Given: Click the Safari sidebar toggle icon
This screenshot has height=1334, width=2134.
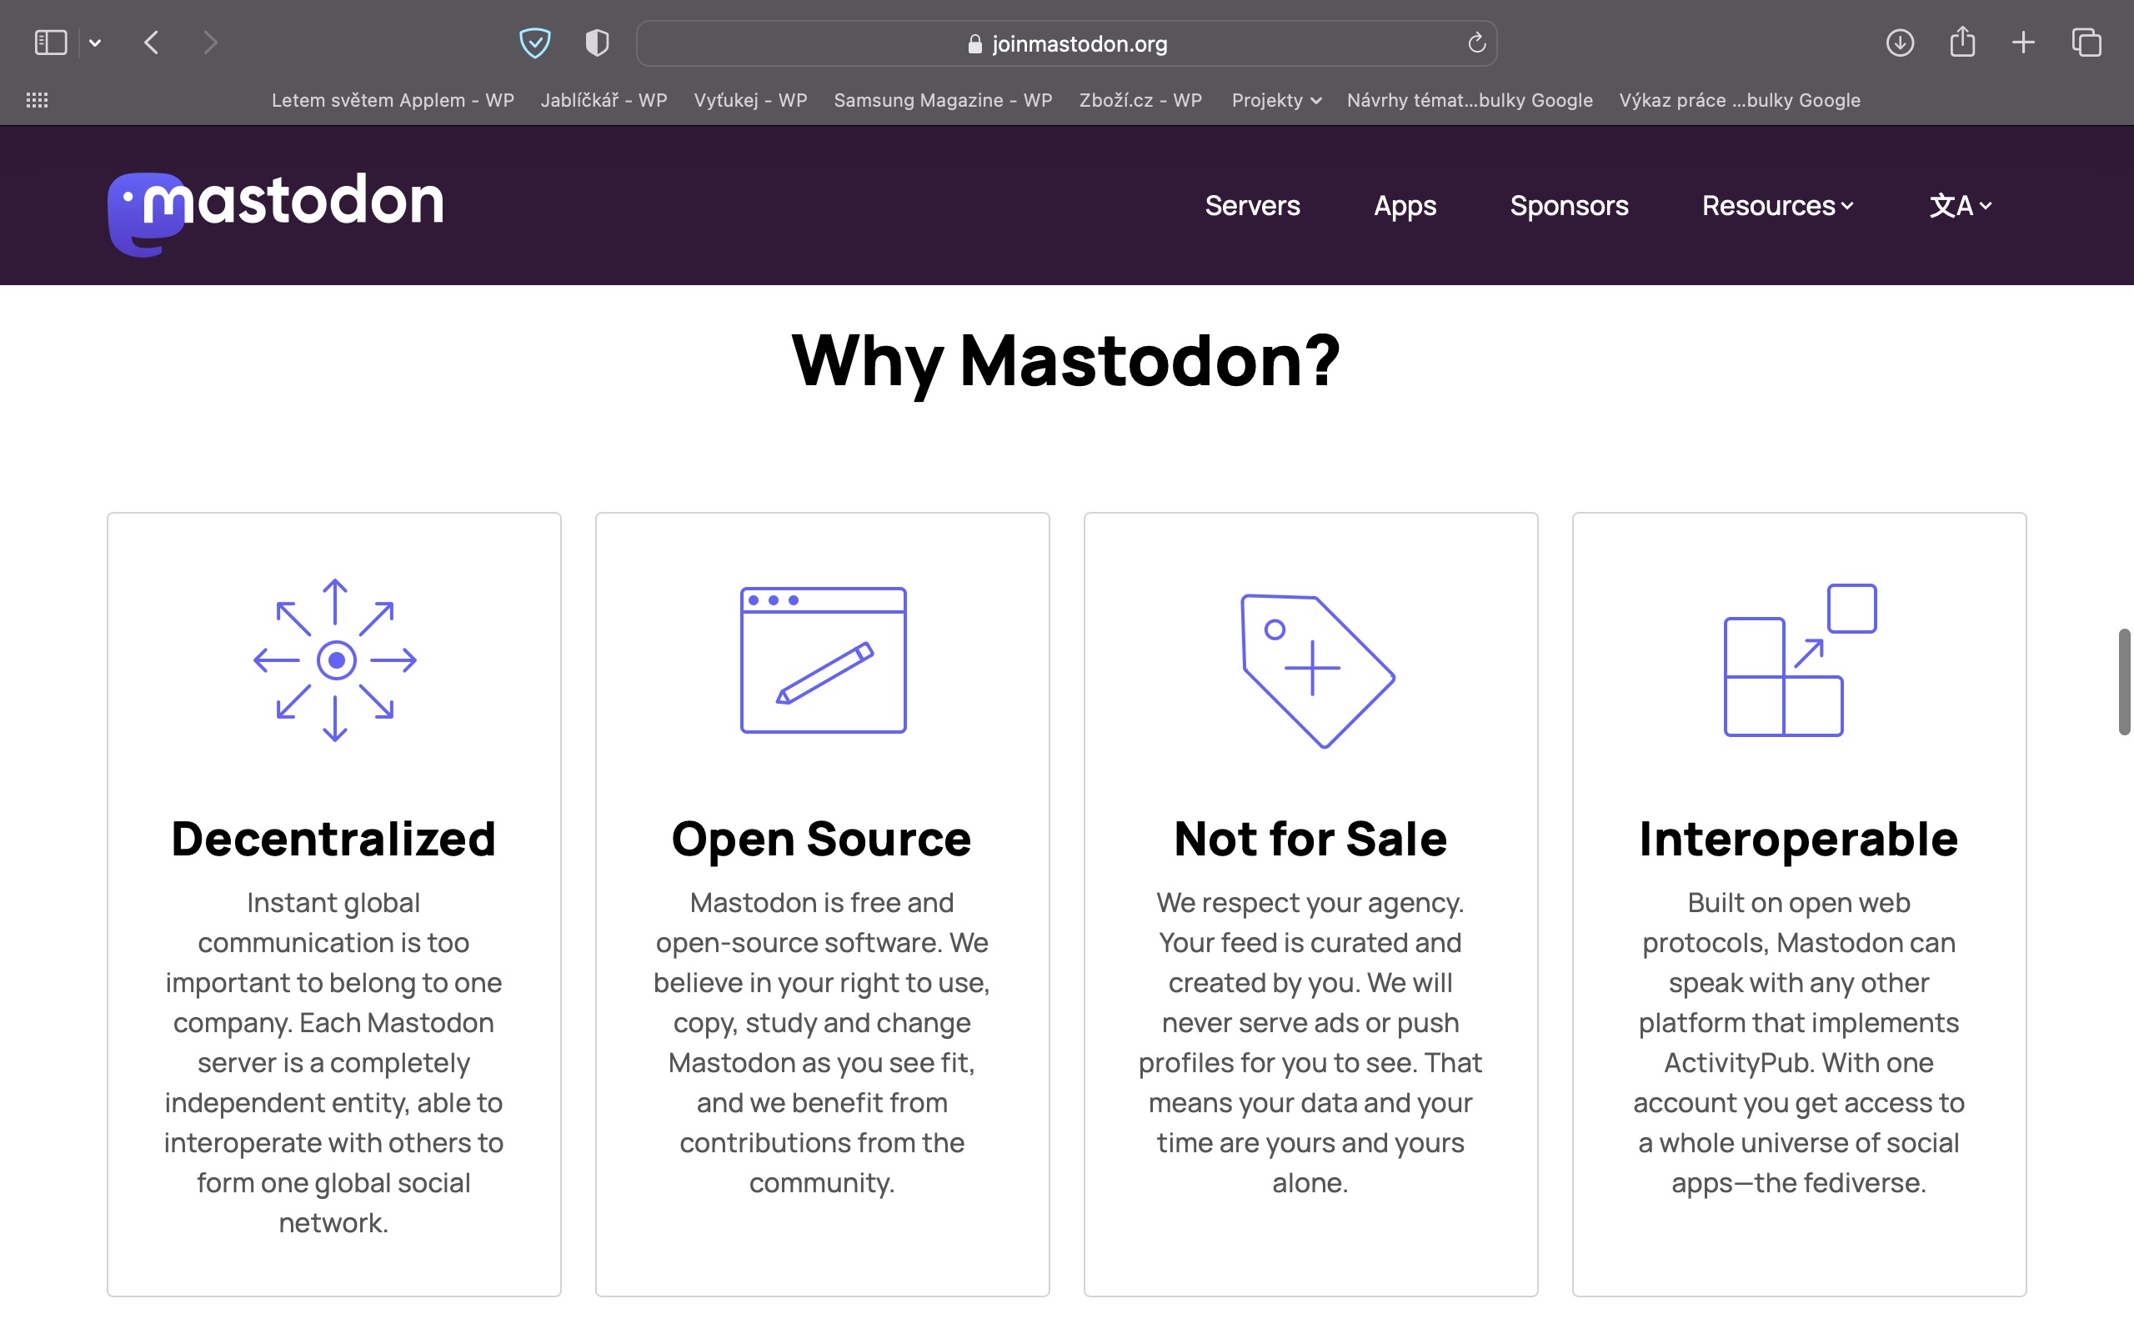Looking at the screenshot, I should pos(50,43).
